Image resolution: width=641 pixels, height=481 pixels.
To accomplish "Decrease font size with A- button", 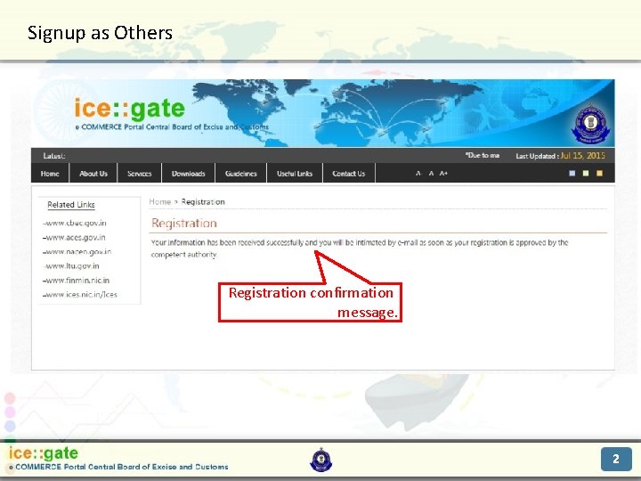I will pos(418,174).
